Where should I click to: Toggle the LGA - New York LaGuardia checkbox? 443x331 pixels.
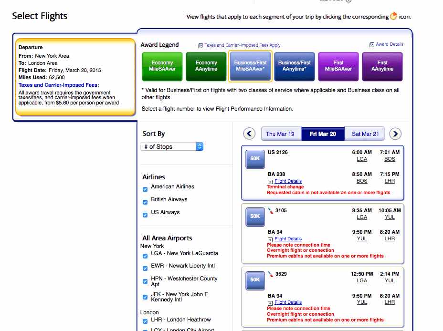pyautogui.click(x=145, y=256)
